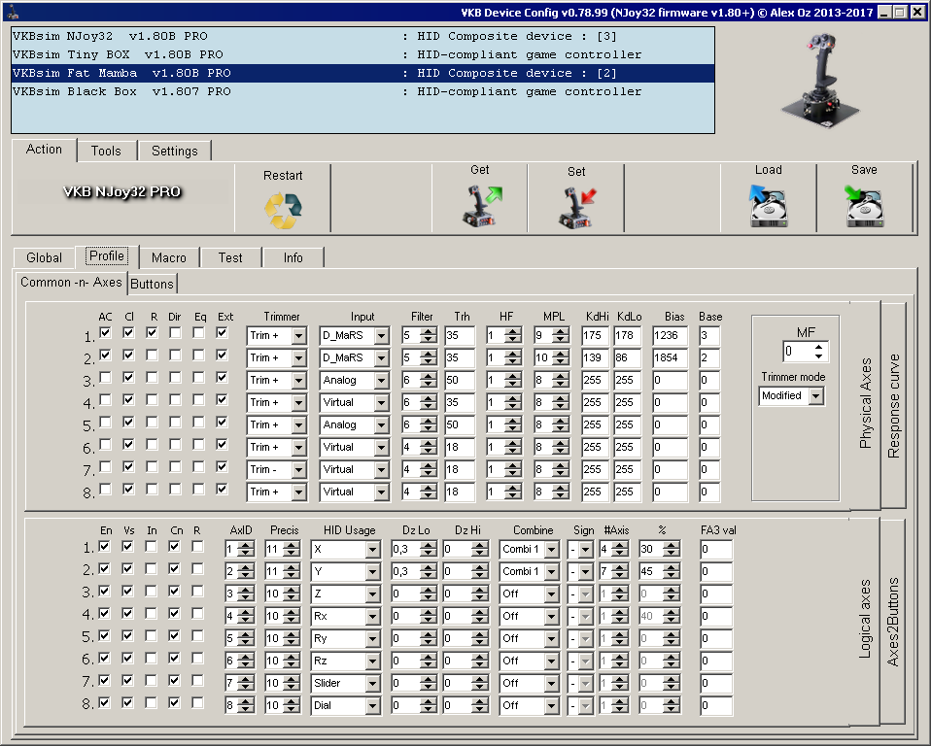The width and height of the screenshot is (931, 746).
Task: Toggle En checkbox for logical axis 1
Action: click(x=105, y=546)
